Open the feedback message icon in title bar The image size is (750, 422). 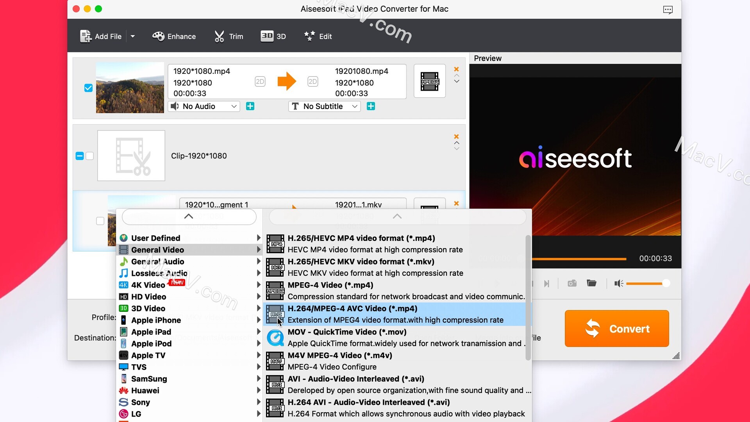[668, 9]
